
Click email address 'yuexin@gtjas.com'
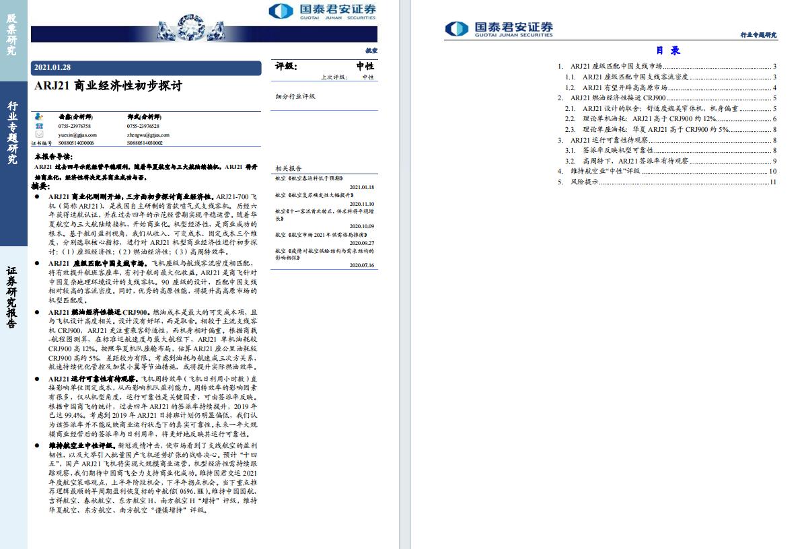click(x=77, y=135)
